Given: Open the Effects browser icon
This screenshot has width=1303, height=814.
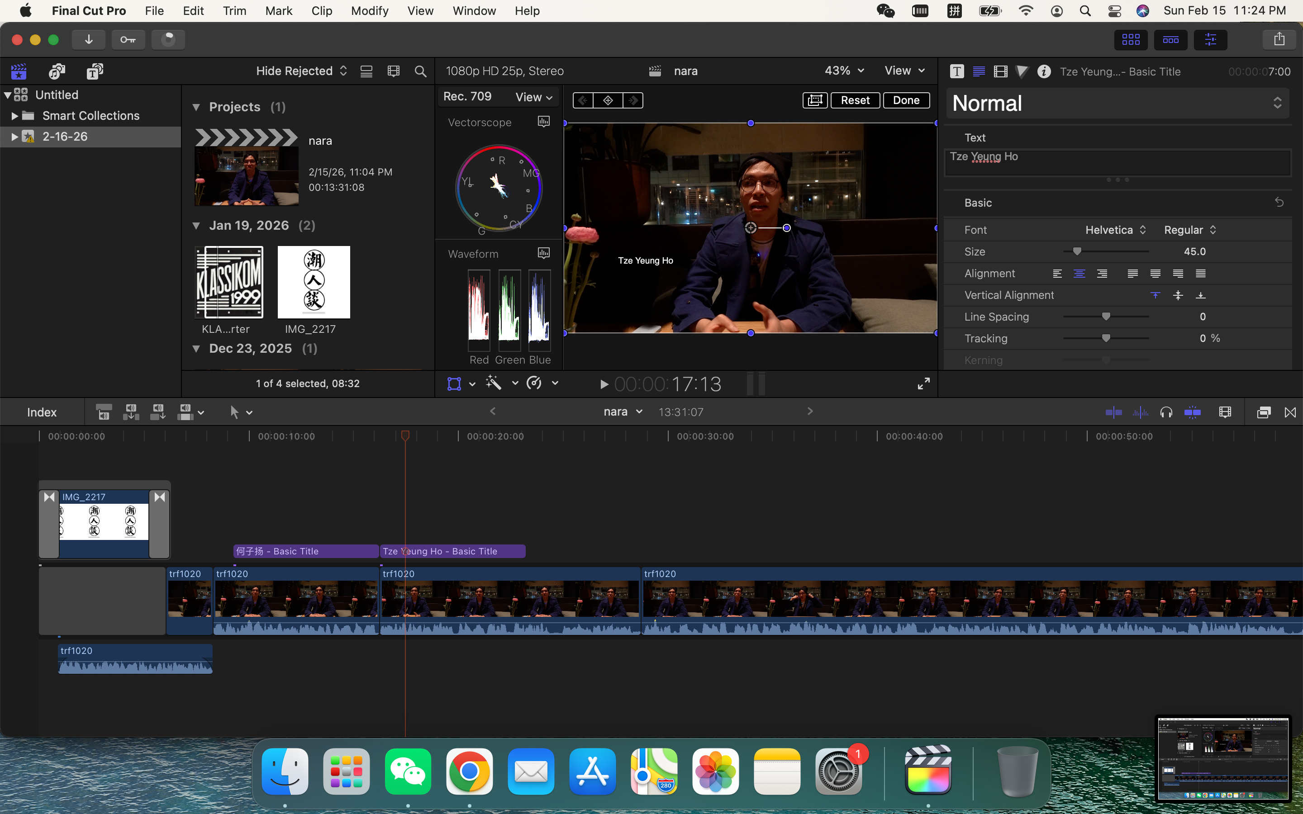Looking at the screenshot, I should click(1263, 412).
